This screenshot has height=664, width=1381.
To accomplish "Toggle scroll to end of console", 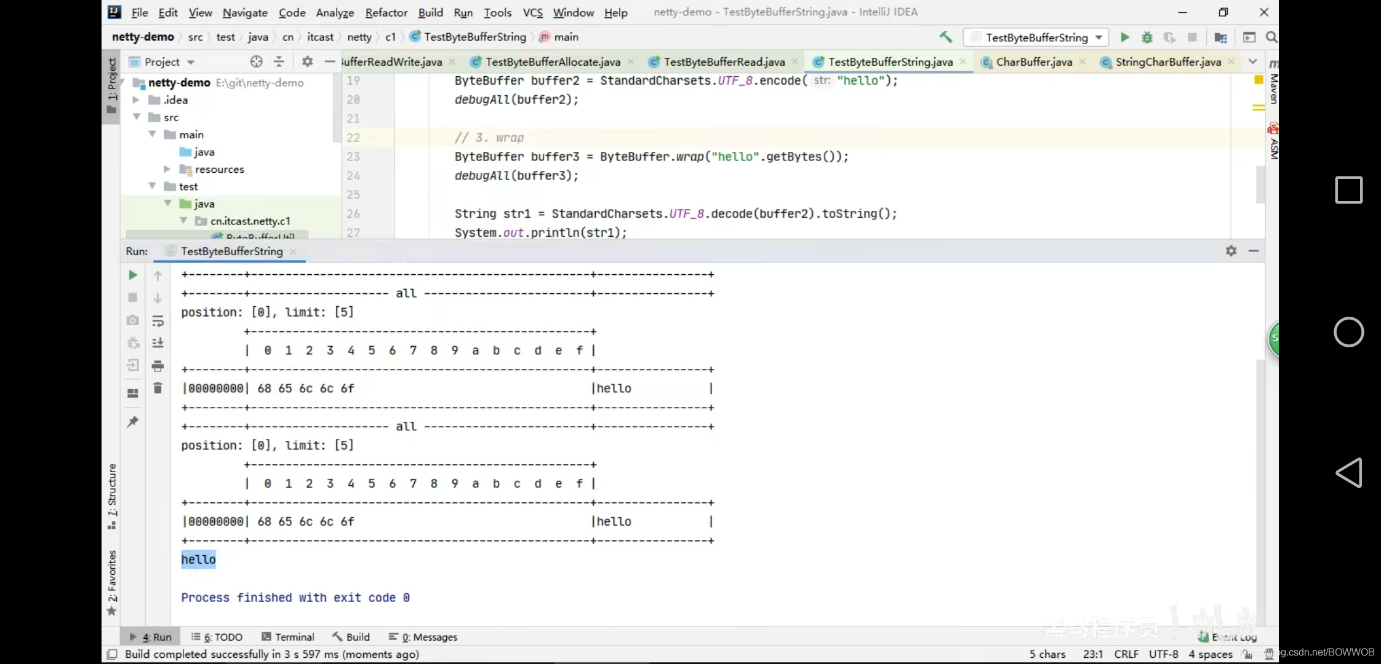I will (158, 343).
